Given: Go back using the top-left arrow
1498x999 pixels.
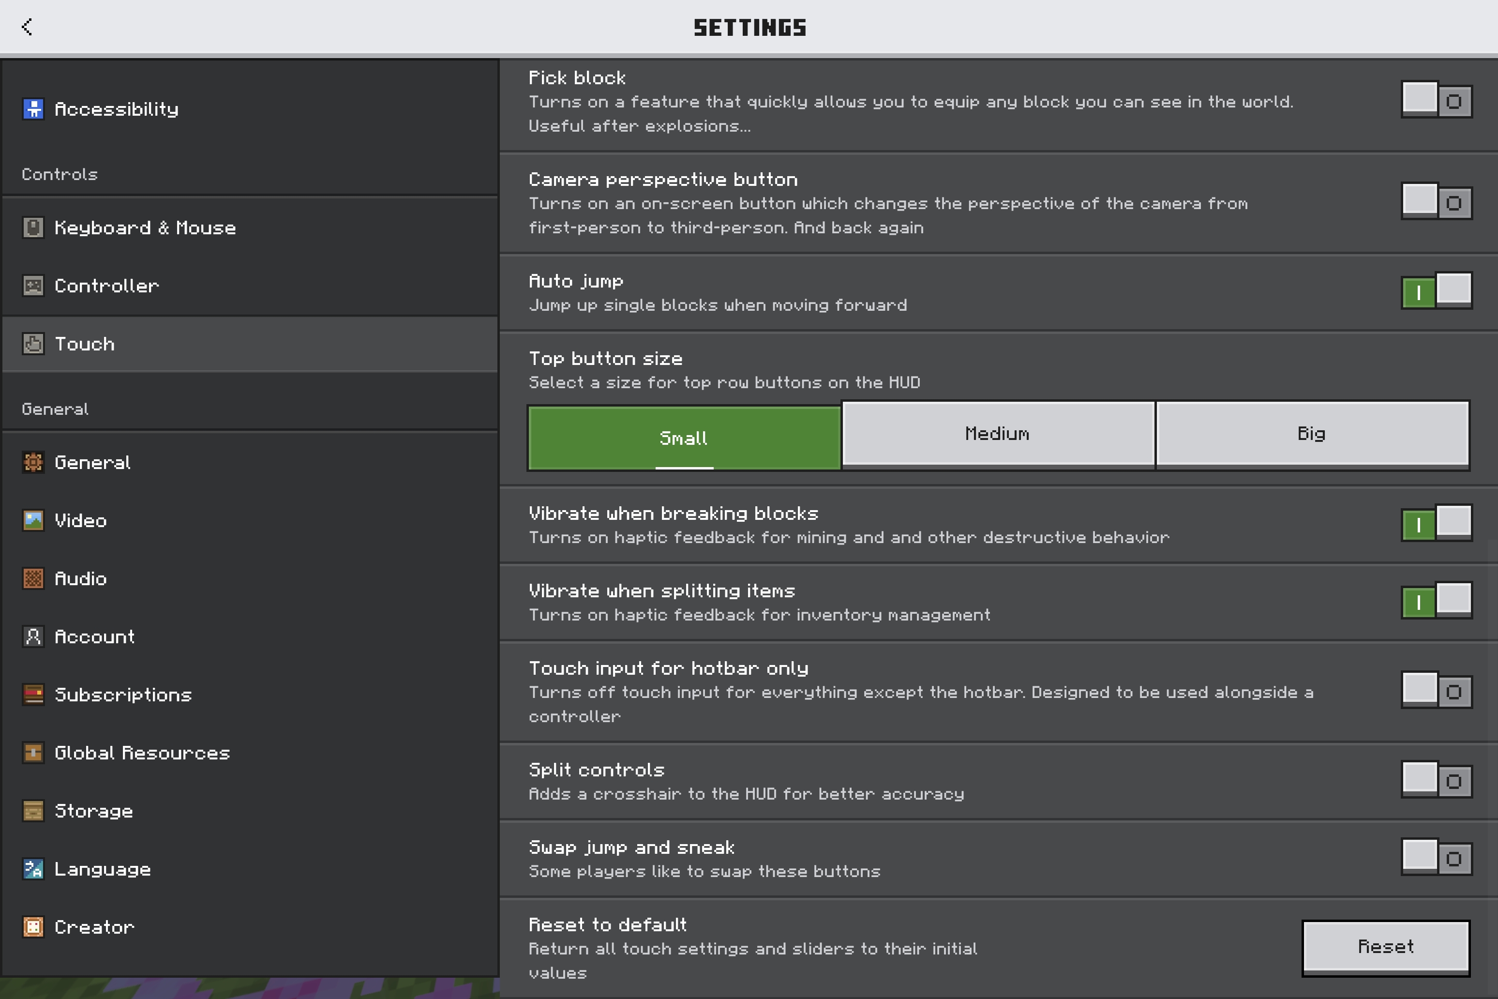Looking at the screenshot, I should pyautogui.click(x=27, y=27).
